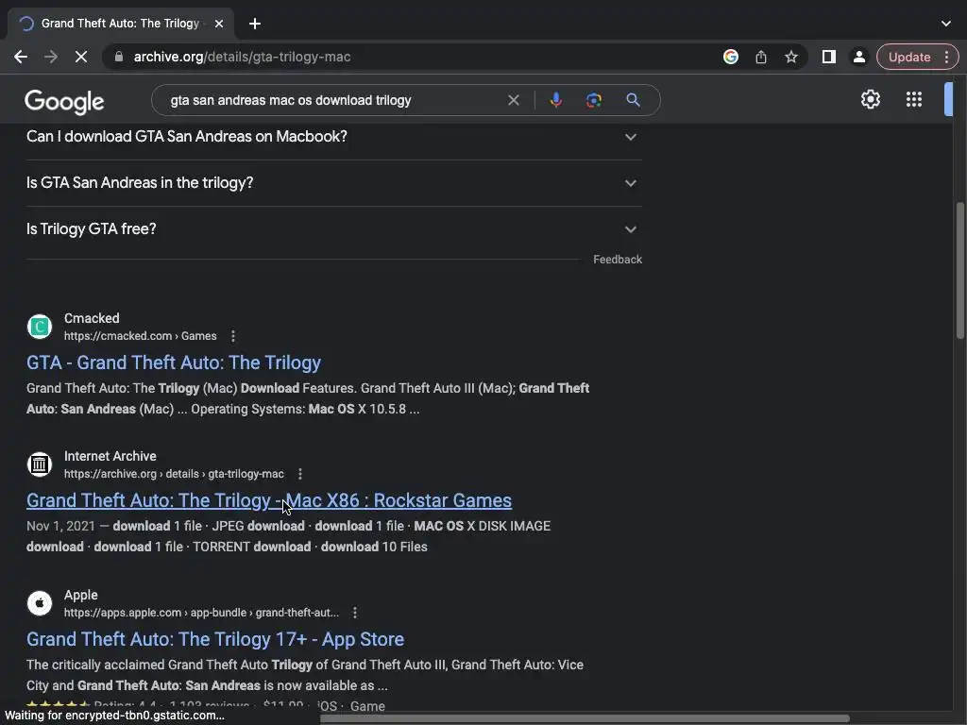Click the address bar URL
Viewport: 967px width, 725px height.
(242, 57)
